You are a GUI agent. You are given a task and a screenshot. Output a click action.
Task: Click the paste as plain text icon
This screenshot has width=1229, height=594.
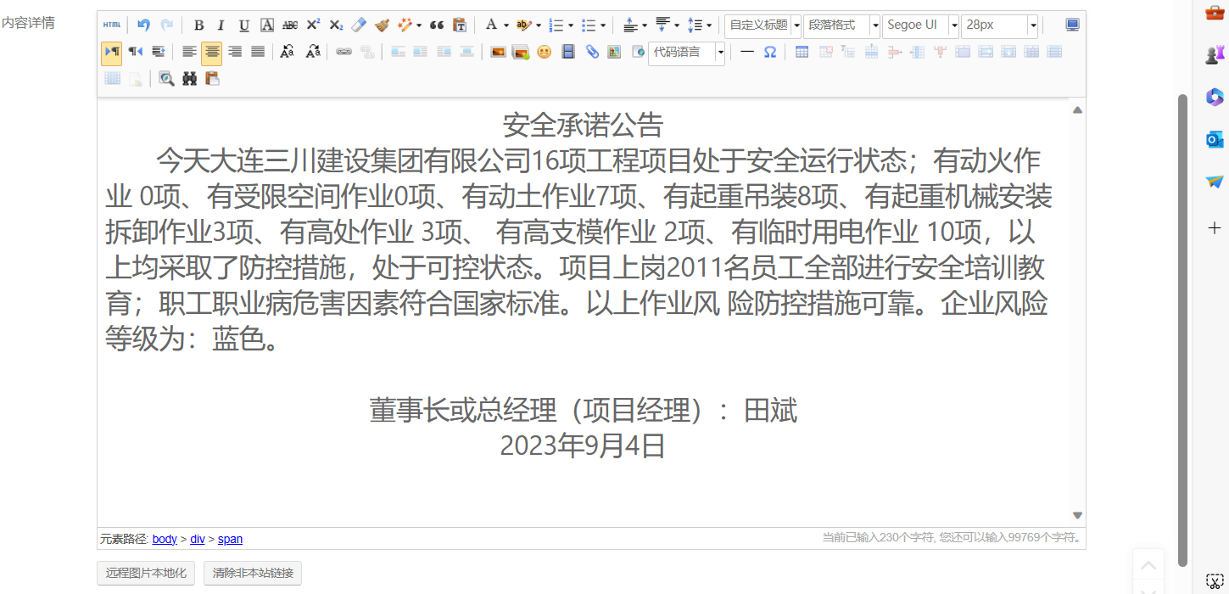[x=460, y=25]
